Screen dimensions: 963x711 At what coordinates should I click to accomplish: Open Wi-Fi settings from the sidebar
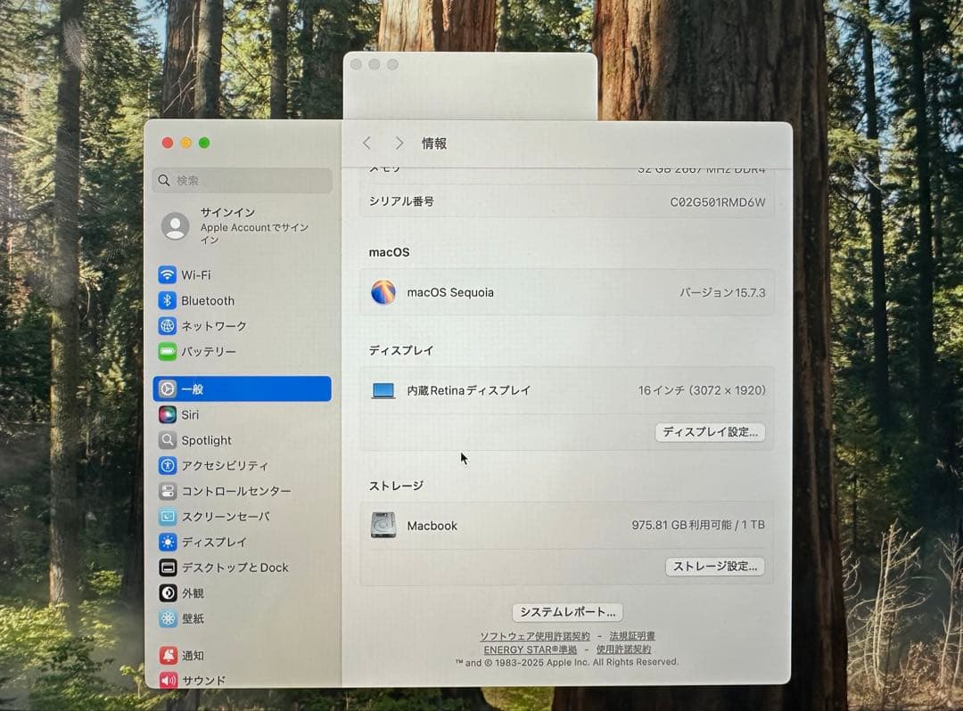198,275
